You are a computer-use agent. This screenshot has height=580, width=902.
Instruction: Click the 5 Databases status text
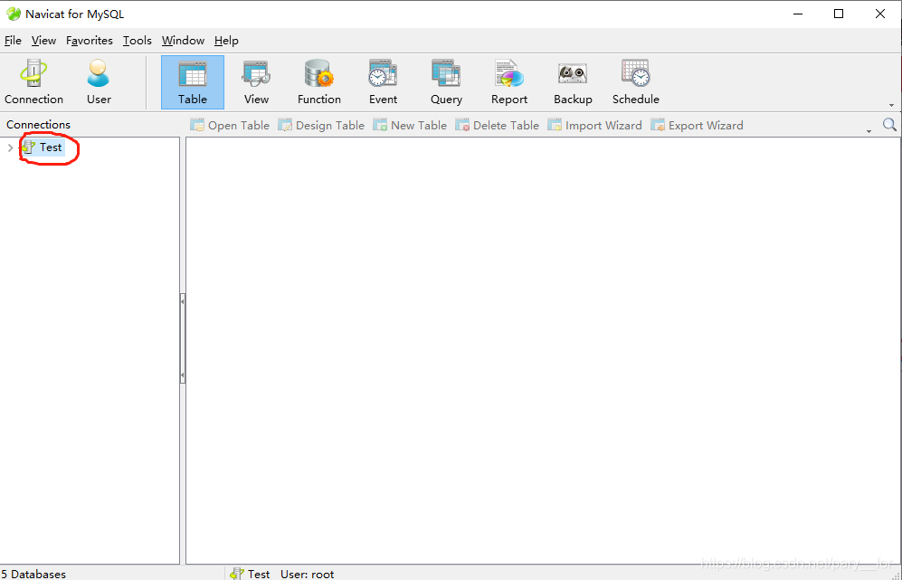click(33, 574)
